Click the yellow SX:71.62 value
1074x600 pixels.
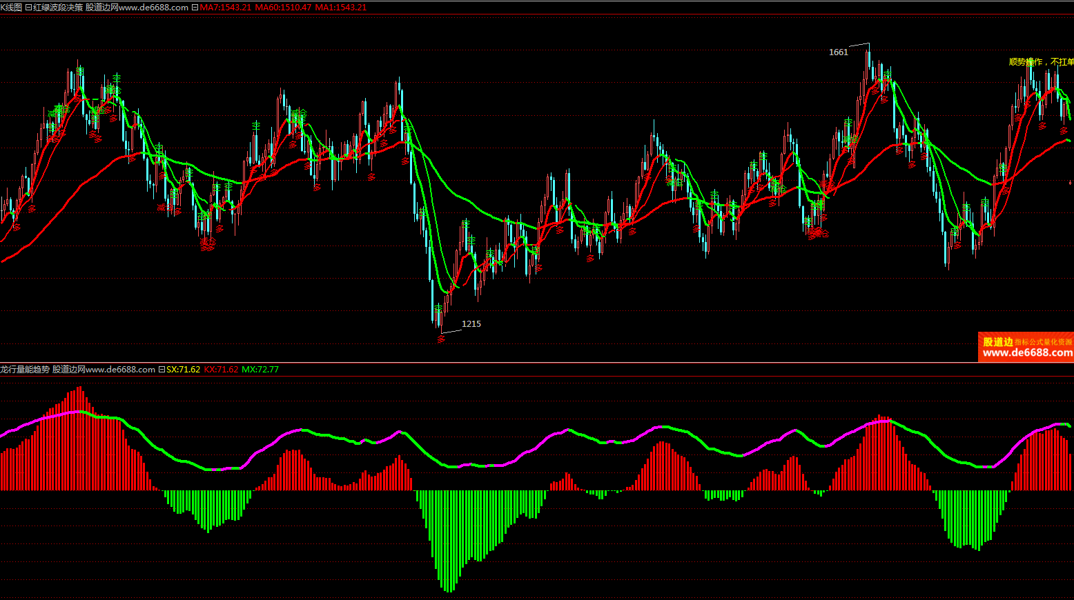[183, 370]
